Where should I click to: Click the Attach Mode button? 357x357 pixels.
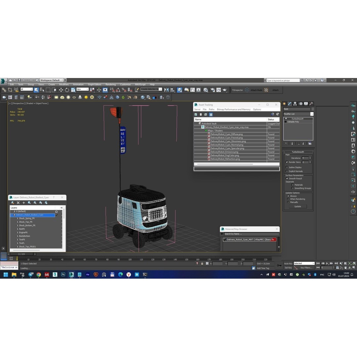click(x=257, y=90)
